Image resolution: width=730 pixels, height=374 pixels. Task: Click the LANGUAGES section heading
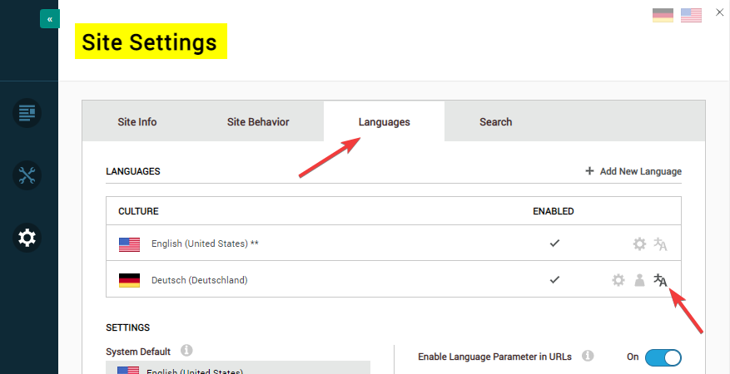coord(133,171)
